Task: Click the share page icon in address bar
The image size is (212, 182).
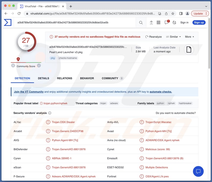Action: (166, 13)
